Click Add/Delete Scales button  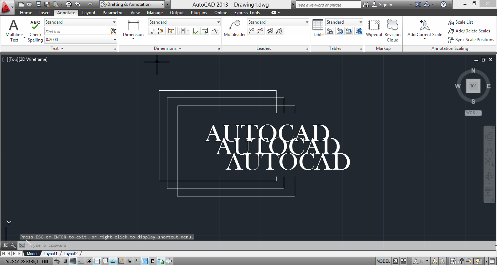click(x=469, y=31)
